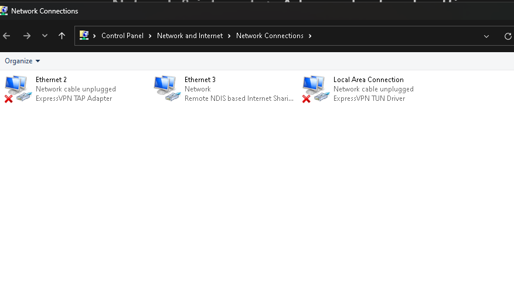Select the Ethernet 2 adapter icon
This screenshot has height=303, width=514.
(18, 89)
